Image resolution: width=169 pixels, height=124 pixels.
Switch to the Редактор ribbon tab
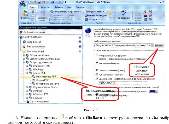45,7
